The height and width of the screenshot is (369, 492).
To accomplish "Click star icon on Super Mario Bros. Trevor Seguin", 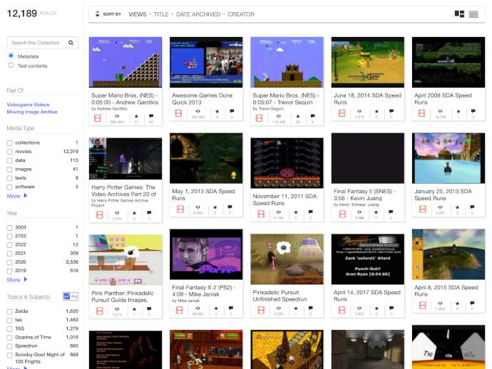I will tap(298, 116).
